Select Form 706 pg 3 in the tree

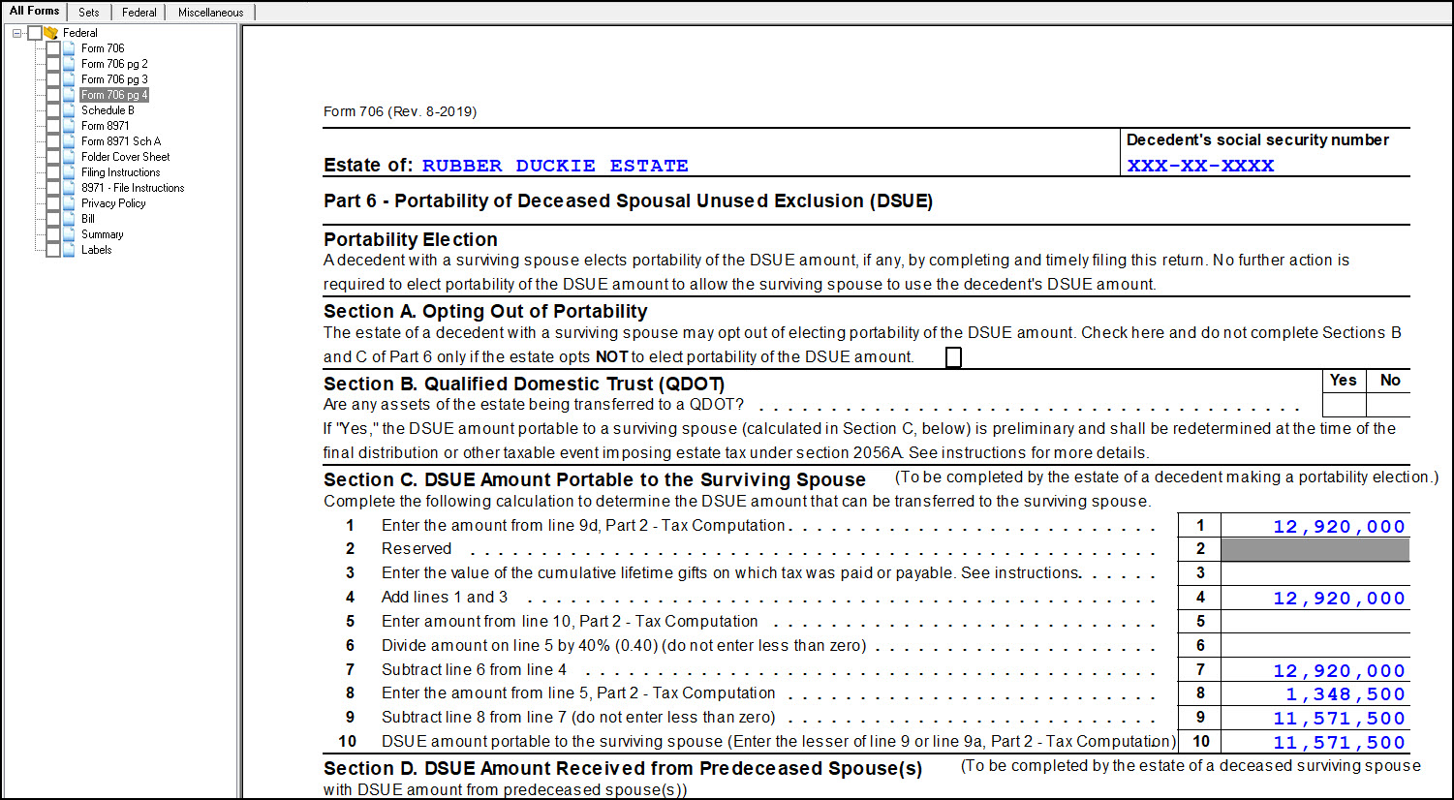pos(114,79)
